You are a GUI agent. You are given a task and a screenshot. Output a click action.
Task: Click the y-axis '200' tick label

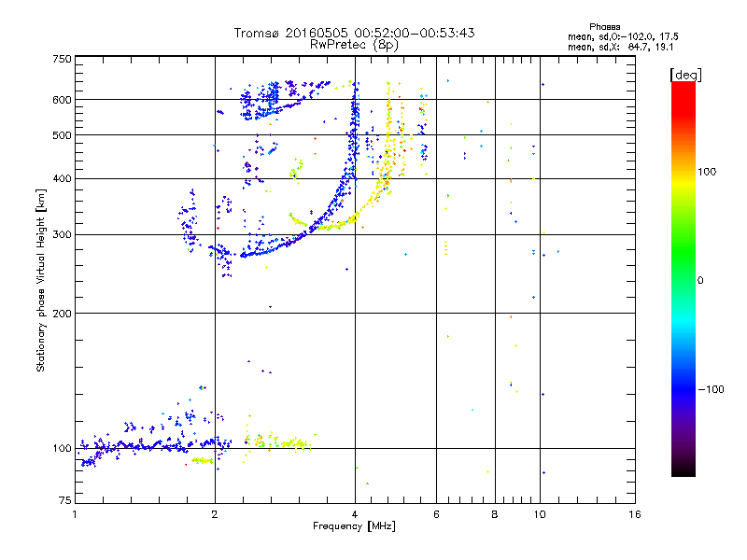coord(62,314)
